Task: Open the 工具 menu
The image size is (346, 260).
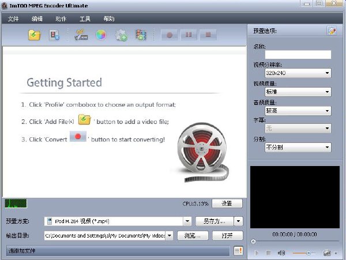Action: click(x=85, y=19)
